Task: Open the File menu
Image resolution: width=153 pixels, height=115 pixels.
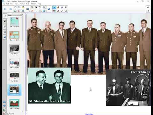Action: [x=4, y=4]
